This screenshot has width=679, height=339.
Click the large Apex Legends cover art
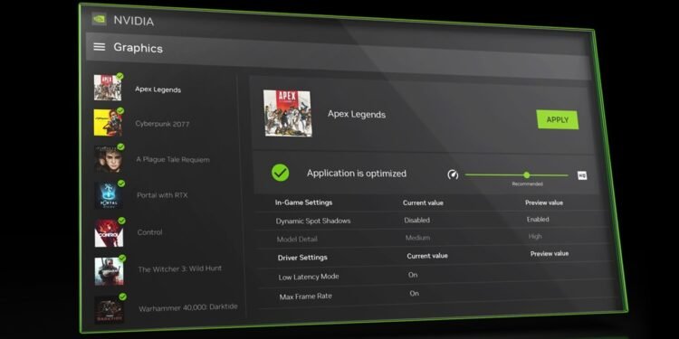tap(287, 113)
